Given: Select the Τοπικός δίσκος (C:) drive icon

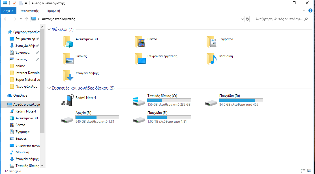Looking at the screenshot, I should [x=139, y=101].
